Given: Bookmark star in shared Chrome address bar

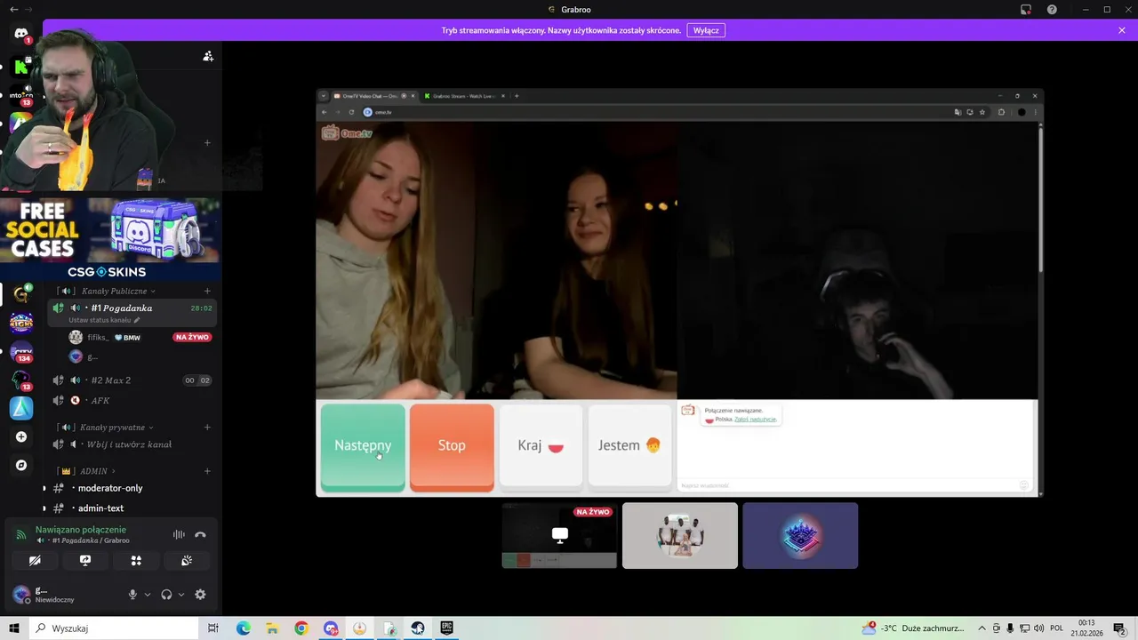Looking at the screenshot, I should tap(982, 112).
